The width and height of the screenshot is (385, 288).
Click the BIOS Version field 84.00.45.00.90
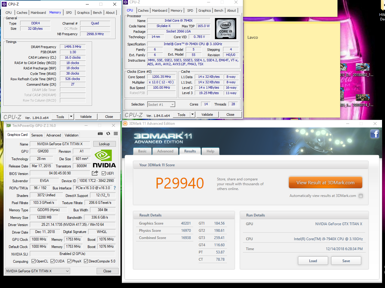point(60,173)
